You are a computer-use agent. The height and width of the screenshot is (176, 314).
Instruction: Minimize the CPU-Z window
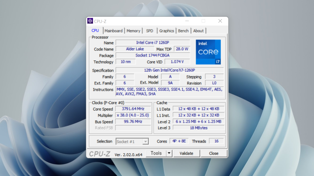tap(187, 21)
